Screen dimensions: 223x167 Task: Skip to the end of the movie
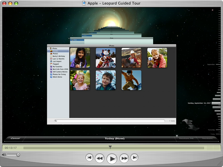[134, 157]
